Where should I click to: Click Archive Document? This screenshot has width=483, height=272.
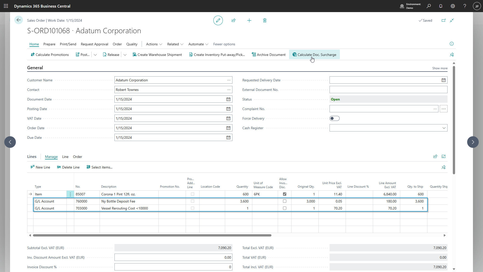(269, 55)
